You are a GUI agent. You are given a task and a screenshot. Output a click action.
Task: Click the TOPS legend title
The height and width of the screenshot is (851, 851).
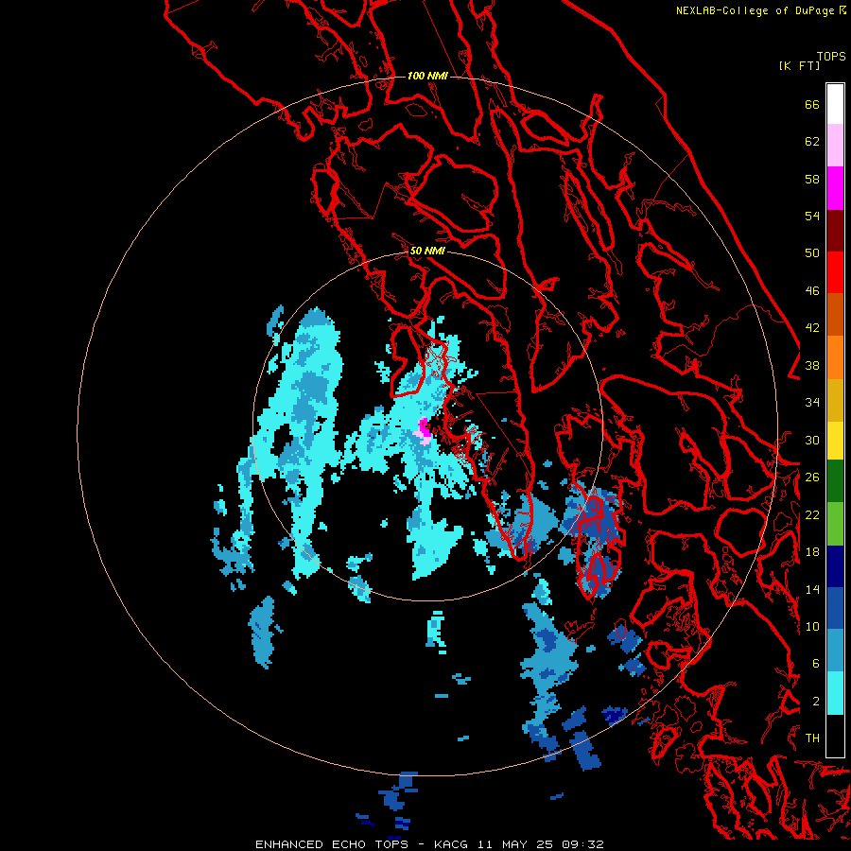point(831,57)
